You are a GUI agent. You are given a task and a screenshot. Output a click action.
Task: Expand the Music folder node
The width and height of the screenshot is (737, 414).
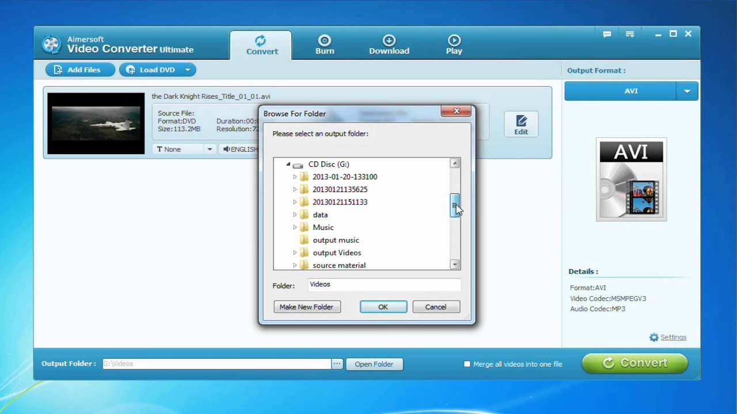point(295,228)
